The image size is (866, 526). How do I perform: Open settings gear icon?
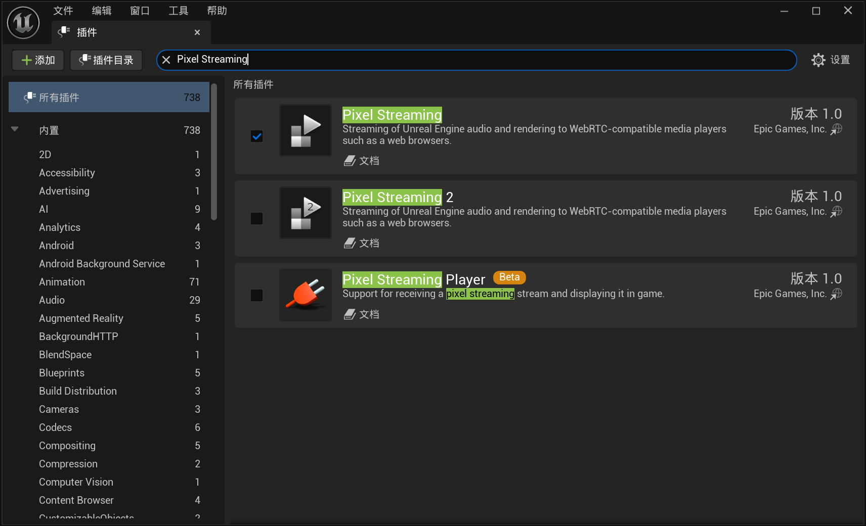[818, 60]
